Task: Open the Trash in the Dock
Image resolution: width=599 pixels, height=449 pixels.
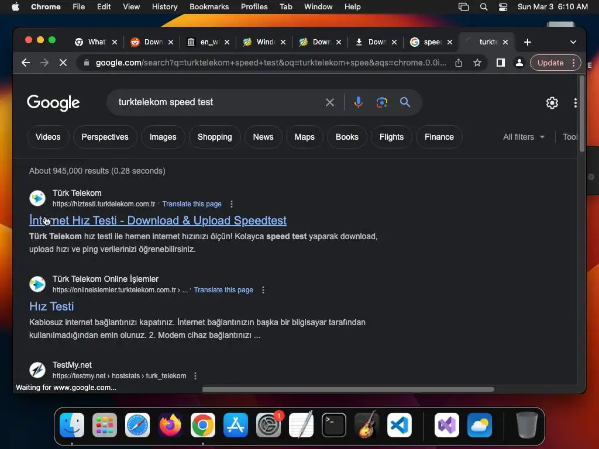Action: pyautogui.click(x=527, y=425)
